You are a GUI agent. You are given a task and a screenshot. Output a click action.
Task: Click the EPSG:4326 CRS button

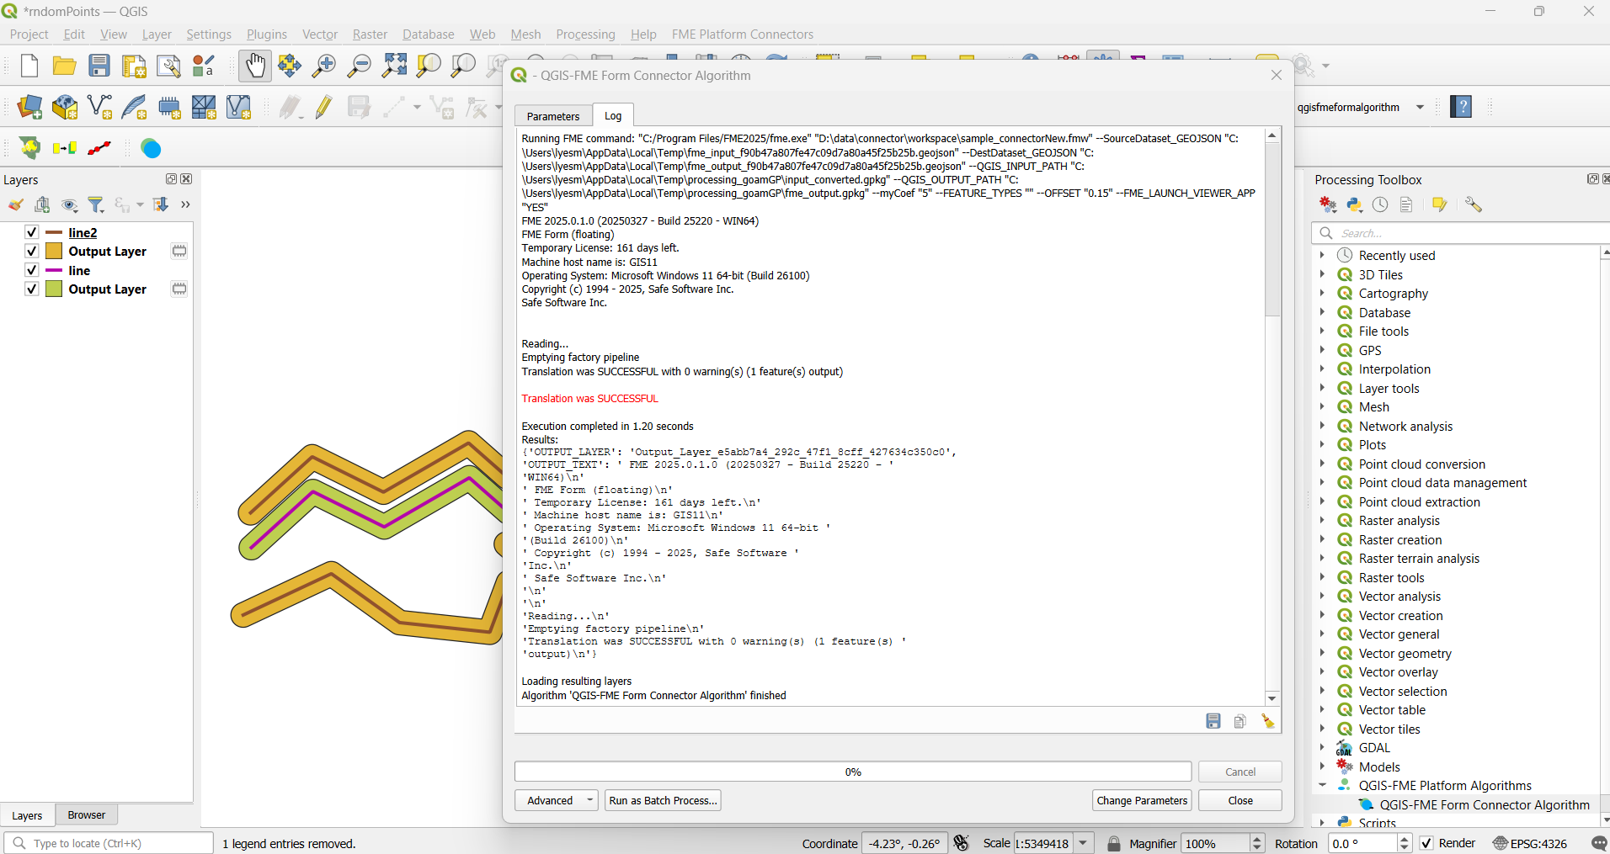tap(1530, 843)
